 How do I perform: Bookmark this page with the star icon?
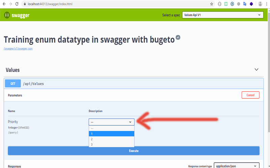click(212, 4)
